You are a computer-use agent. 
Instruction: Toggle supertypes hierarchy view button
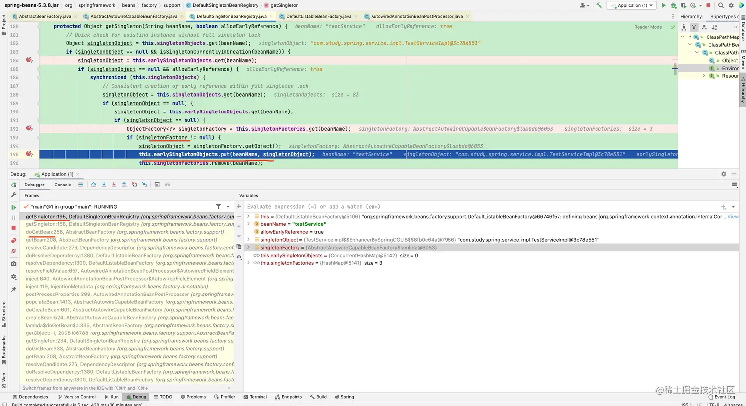coord(694,27)
